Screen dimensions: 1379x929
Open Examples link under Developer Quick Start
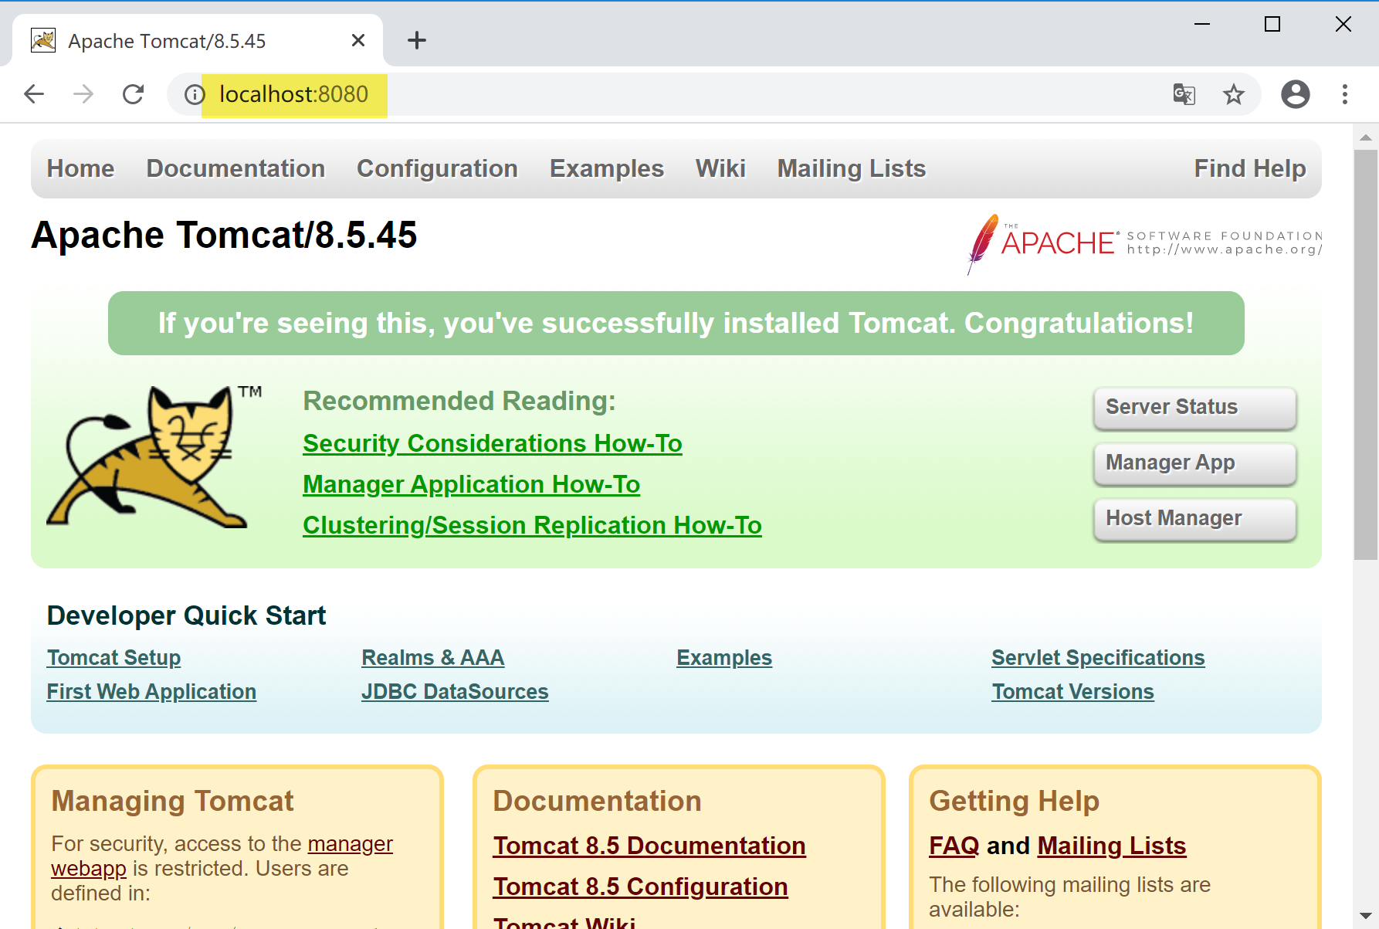tap(724, 658)
